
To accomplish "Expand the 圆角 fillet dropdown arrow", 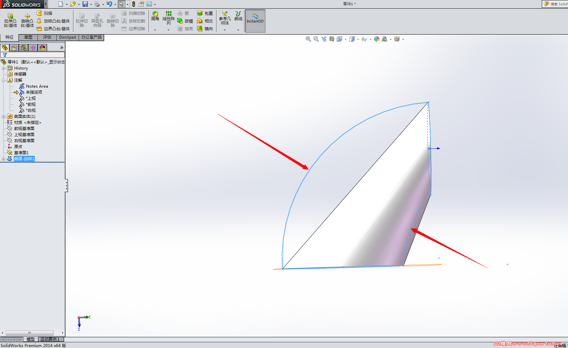I will 155,30.
